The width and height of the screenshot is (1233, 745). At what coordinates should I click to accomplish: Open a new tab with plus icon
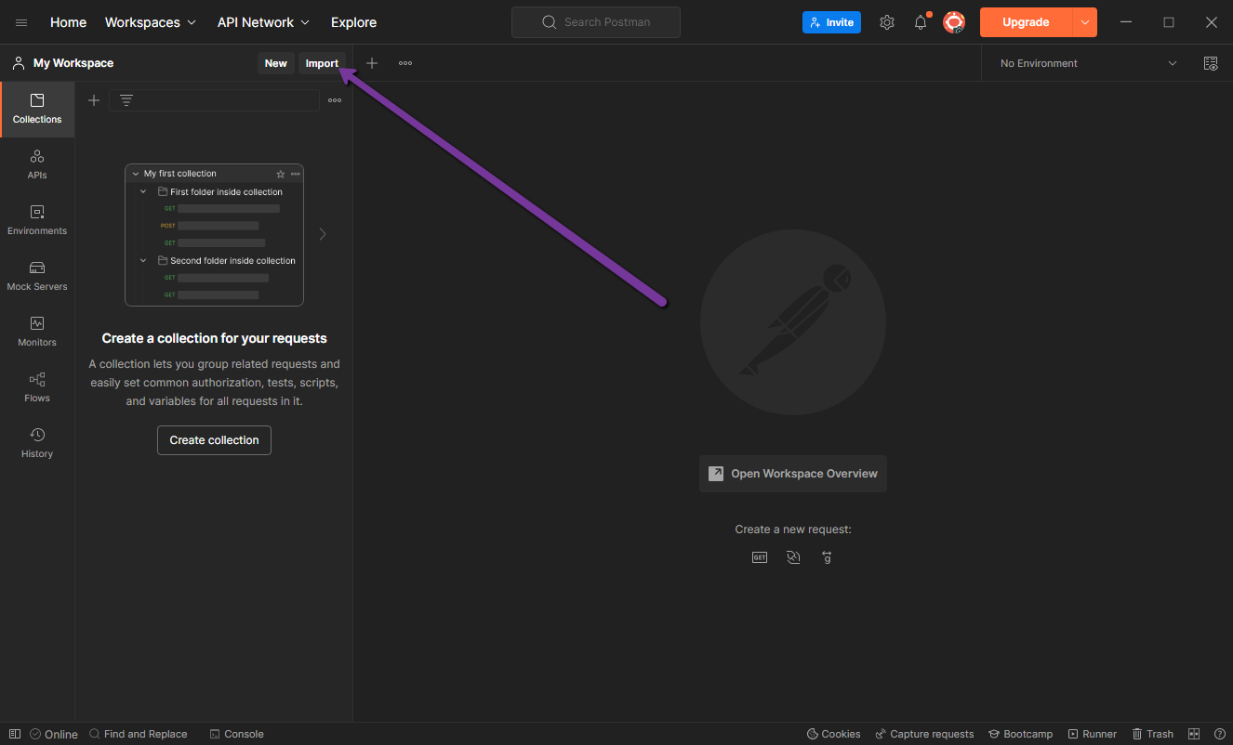372,63
